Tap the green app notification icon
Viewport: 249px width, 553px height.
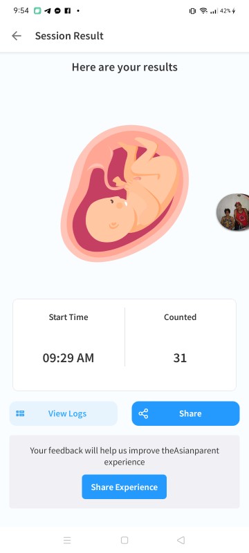[37, 11]
